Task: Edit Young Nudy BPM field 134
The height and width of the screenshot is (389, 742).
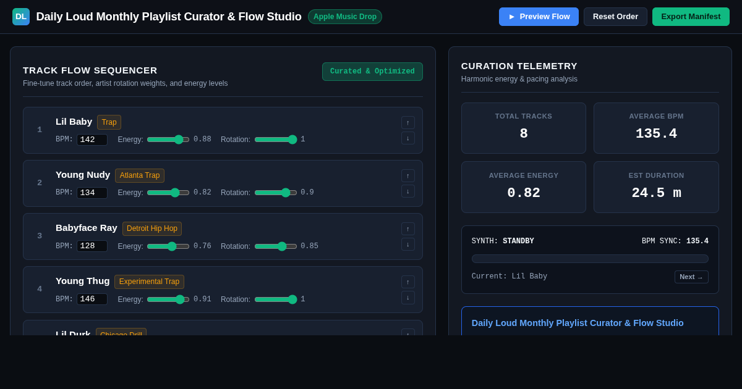Action: click(92, 193)
